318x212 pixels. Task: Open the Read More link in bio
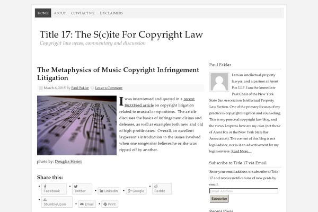coord(241,151)
